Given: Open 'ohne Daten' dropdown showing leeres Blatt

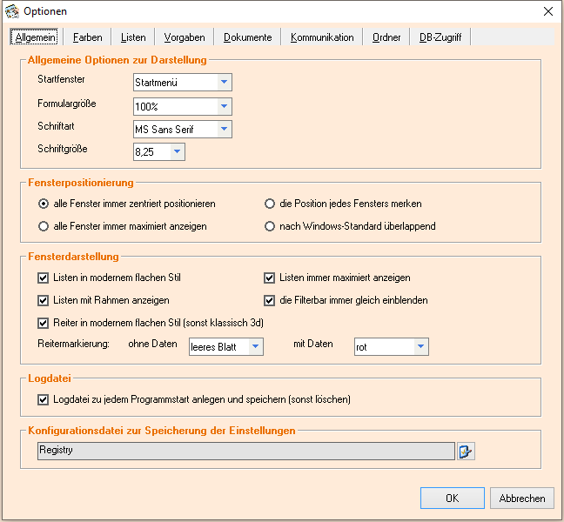Looking at the screenshot, I should click(255, 346).
